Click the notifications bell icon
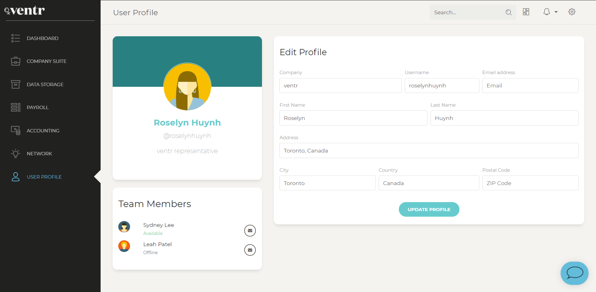Screen dimensions: 596x292 [x=547, y=12]
